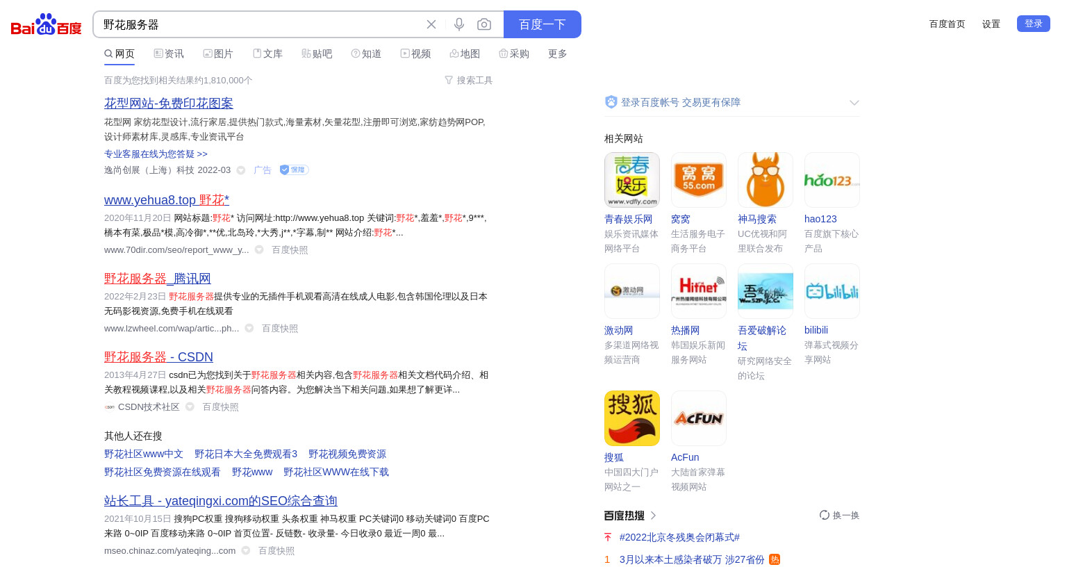Open dropdown arrow beside mseo.chinaz.com source
The width and height of the screenshot is (1067, 567).
[246, 550]
